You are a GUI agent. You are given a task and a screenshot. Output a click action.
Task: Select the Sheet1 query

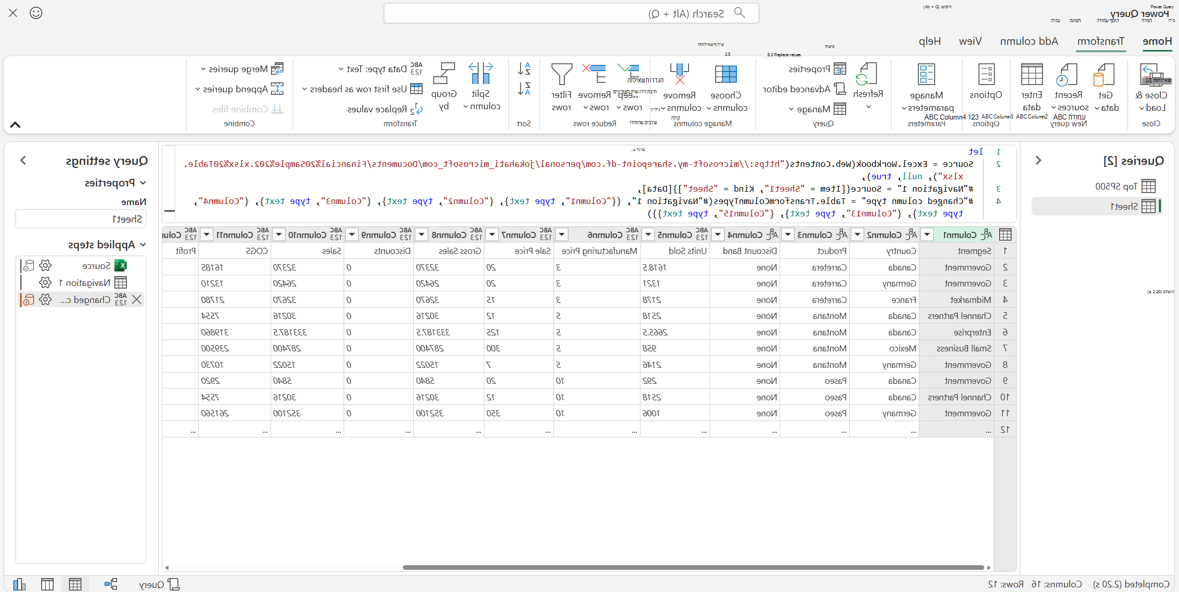(x=1097, y=207)
